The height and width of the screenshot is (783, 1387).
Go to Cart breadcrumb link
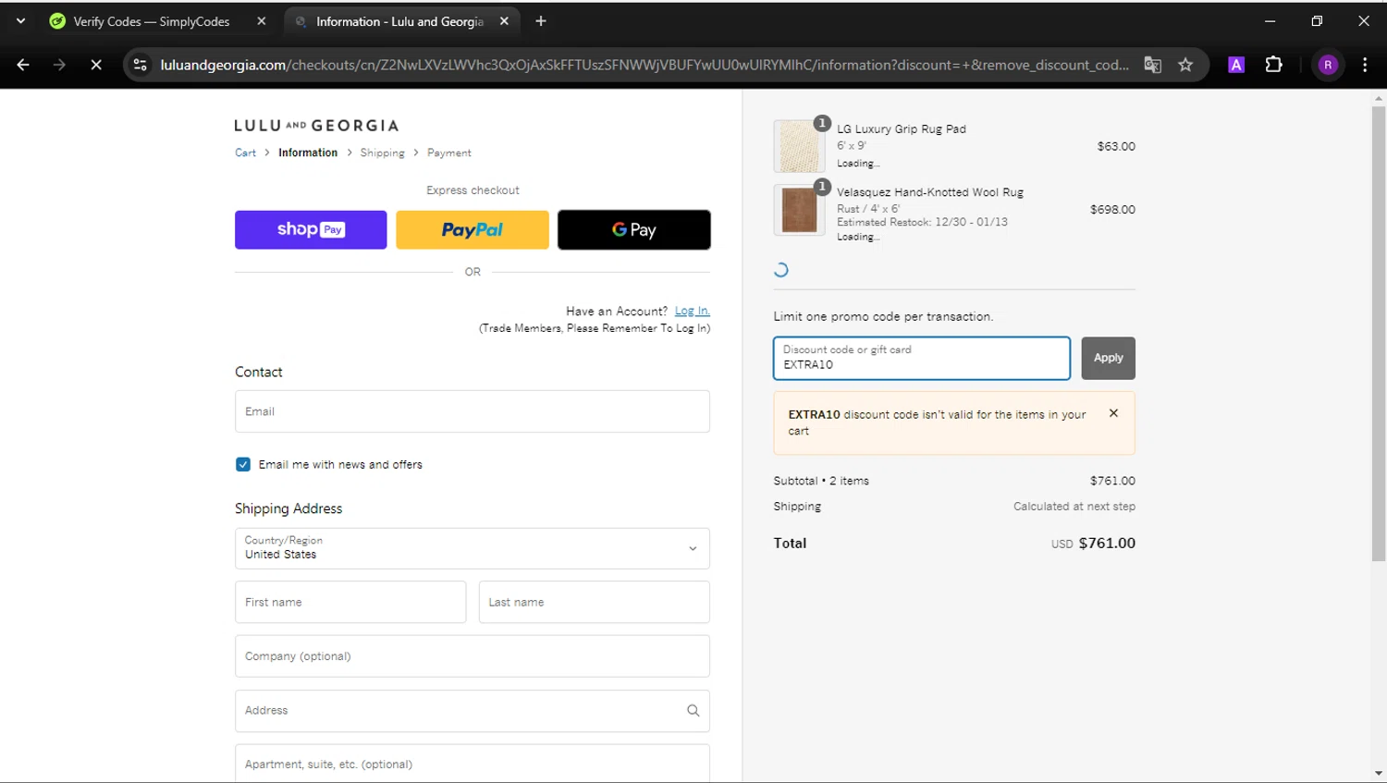click(245, 153)
